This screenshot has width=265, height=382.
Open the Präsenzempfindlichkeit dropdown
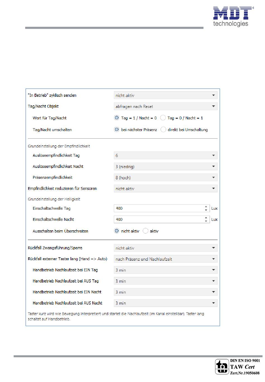[165, 178]
